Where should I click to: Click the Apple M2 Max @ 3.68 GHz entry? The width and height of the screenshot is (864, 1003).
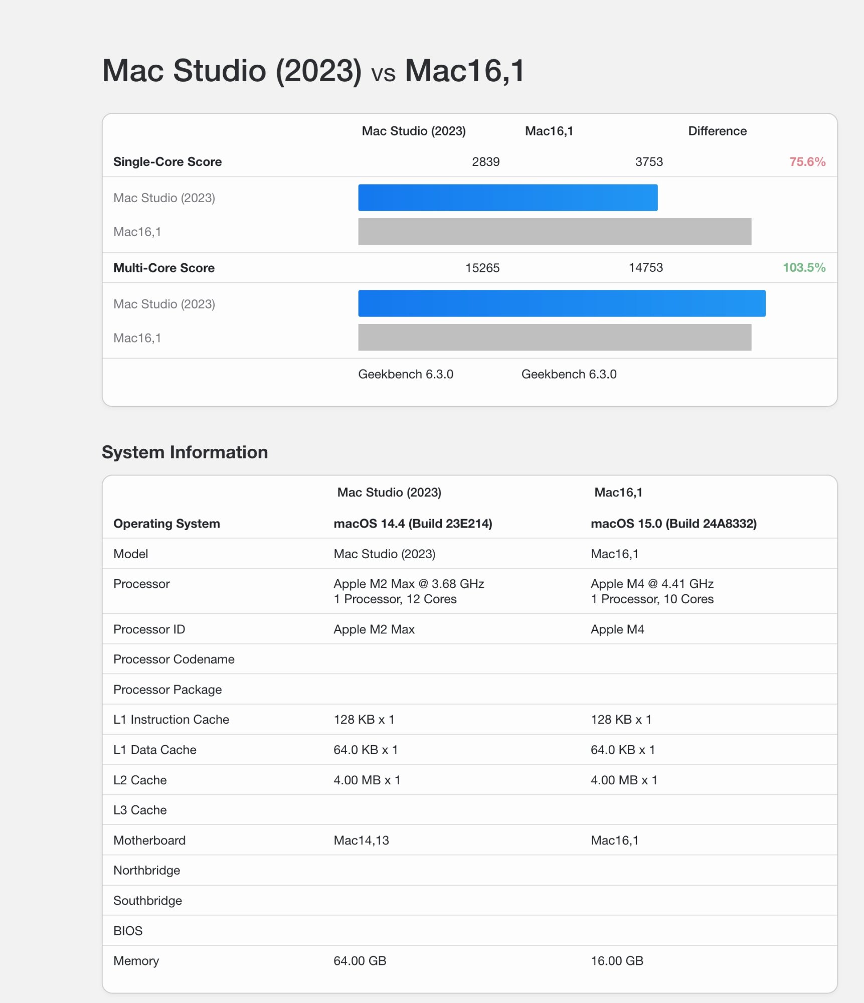coord(409,584)
